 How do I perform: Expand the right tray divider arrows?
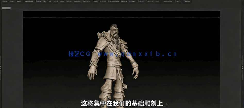242,67
